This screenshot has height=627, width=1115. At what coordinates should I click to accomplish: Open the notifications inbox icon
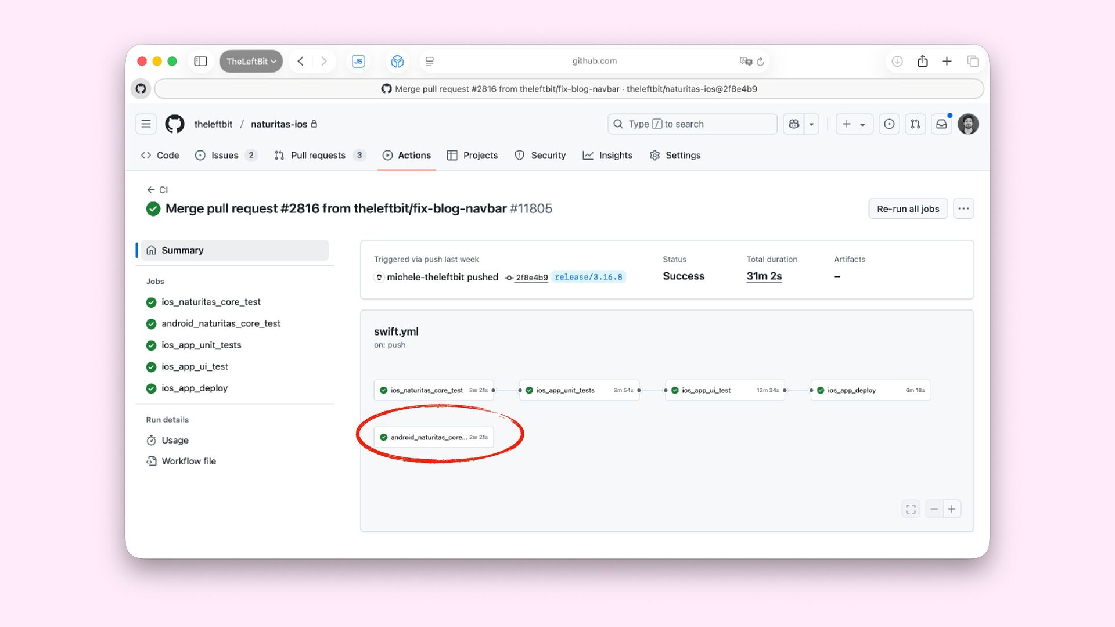pos(941,124)
